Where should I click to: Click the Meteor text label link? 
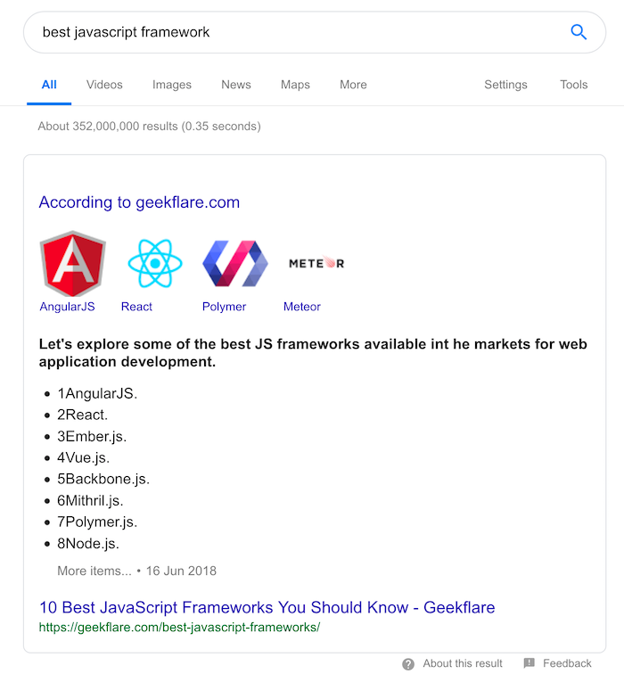(x=301, y=307)
